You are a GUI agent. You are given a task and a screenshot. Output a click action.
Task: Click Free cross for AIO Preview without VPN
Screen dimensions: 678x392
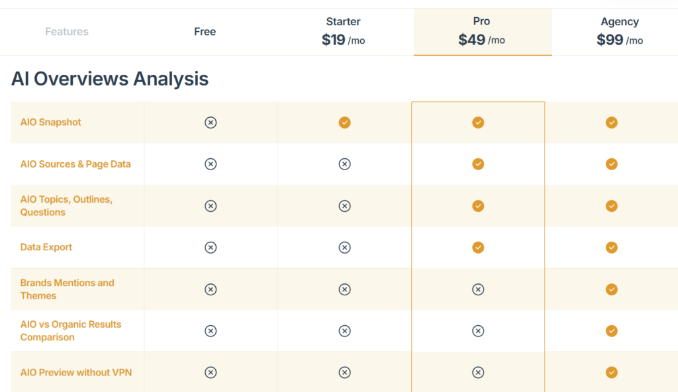(211, 372)
